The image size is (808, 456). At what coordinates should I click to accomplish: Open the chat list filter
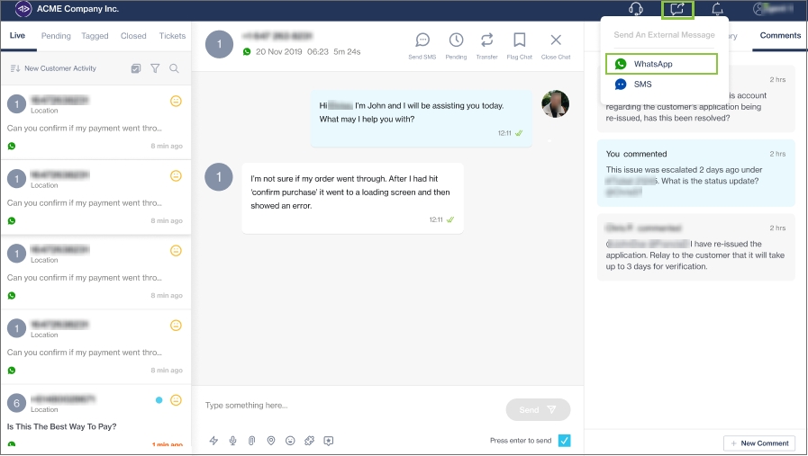(x=155, y=68)
